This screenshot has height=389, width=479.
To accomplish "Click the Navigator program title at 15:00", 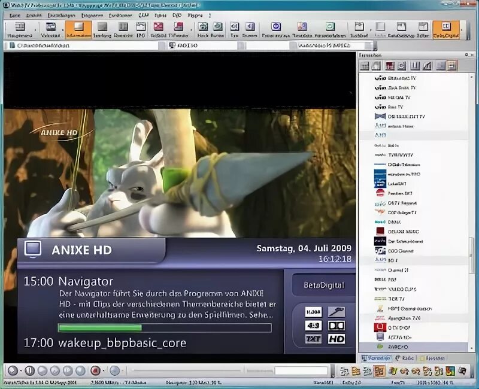I will tap(86, 281).
